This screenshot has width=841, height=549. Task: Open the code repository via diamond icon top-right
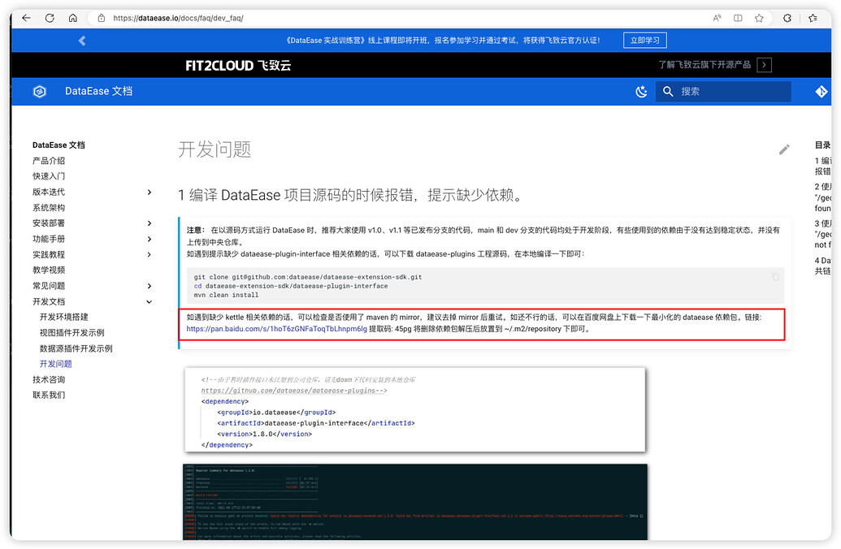[x=822, y=91]
